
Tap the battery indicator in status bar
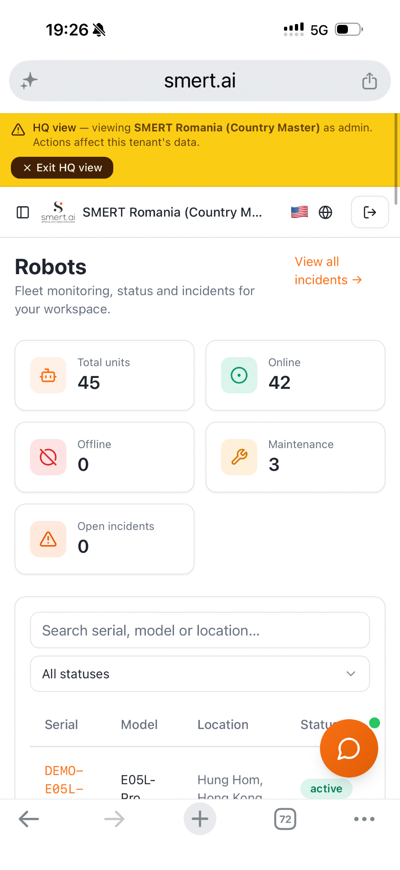click(x=349, y=29)
